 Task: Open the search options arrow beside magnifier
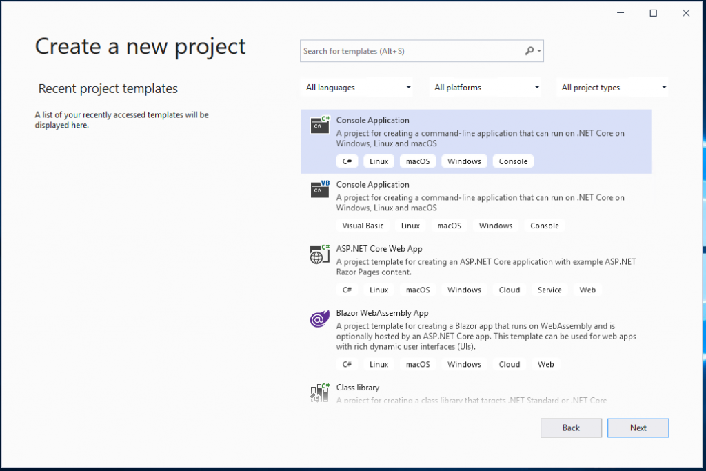click(539, 51)
